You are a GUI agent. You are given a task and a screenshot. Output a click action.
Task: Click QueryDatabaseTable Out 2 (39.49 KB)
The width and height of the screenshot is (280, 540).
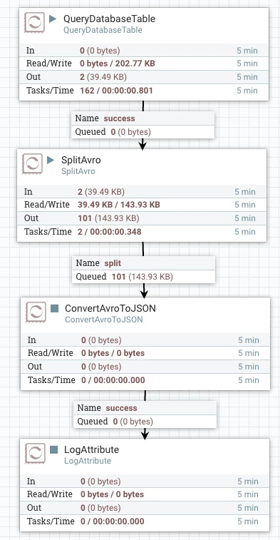tap(144, 77)
